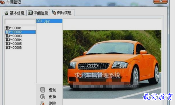The height and width of the screenshot is (105, 175).
Task: Click the 基本信息 tab person icon
Action: pos(6,13)
